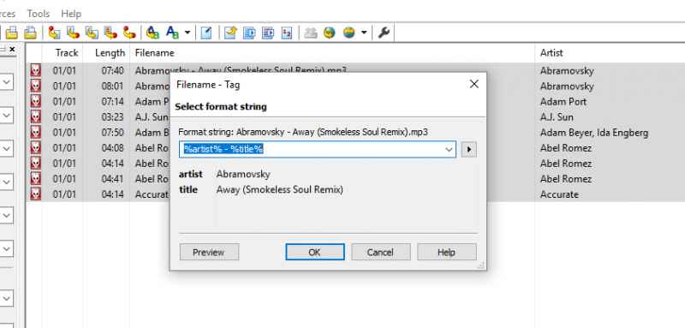Sort files by the Filename column header

point(332,53)
